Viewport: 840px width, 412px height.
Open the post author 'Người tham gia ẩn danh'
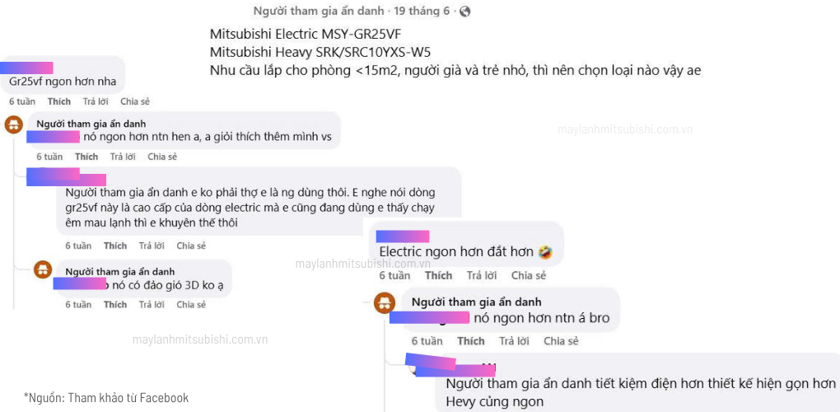[319, 12]
